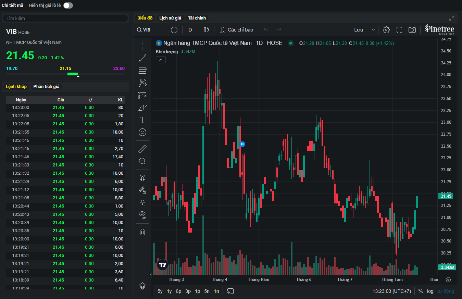Select the brush drawing tool

[x=142, y=108]
